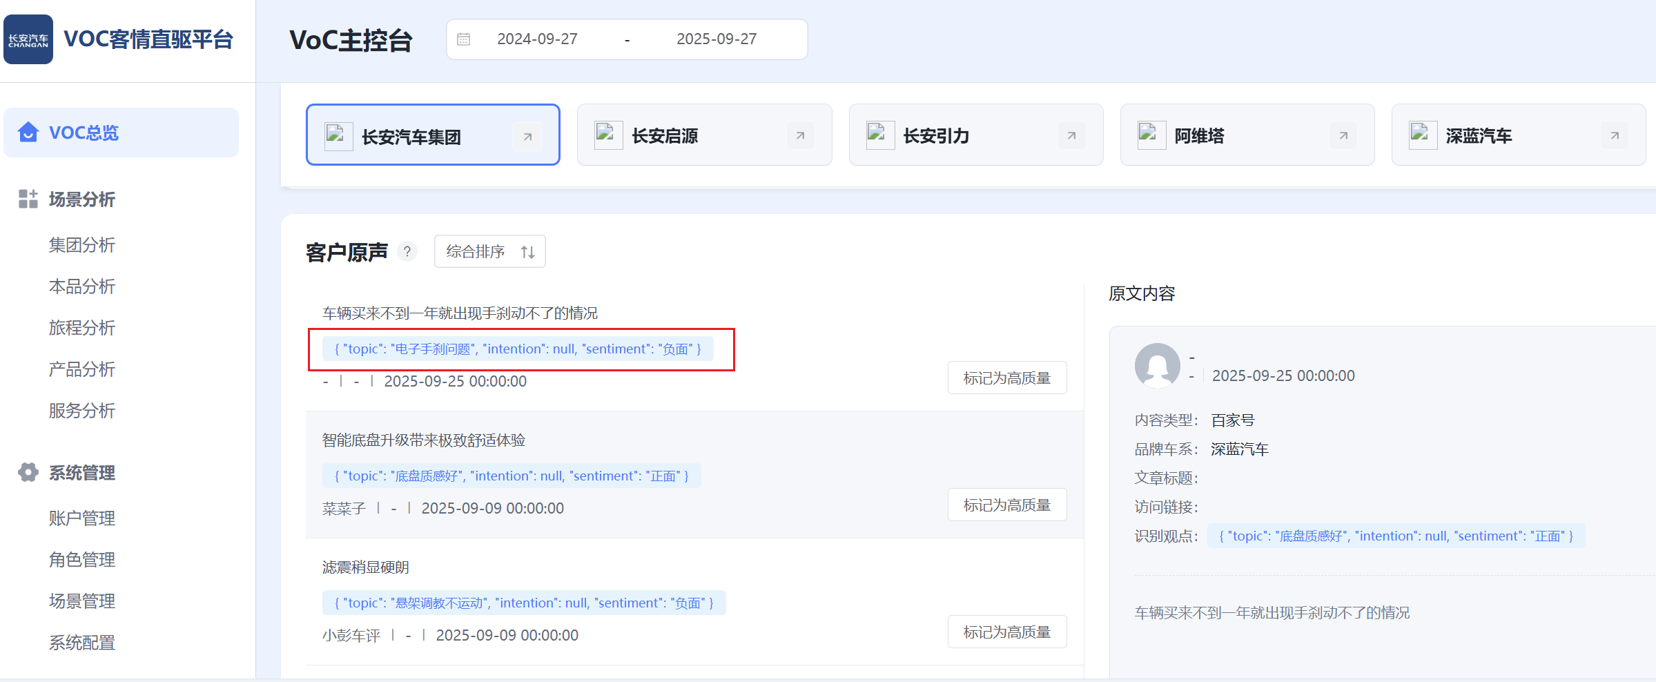This screenshot has width=1656, height=682.
Task: Open 长安汽车集团 card arrow icon
Action: (527, 137)
